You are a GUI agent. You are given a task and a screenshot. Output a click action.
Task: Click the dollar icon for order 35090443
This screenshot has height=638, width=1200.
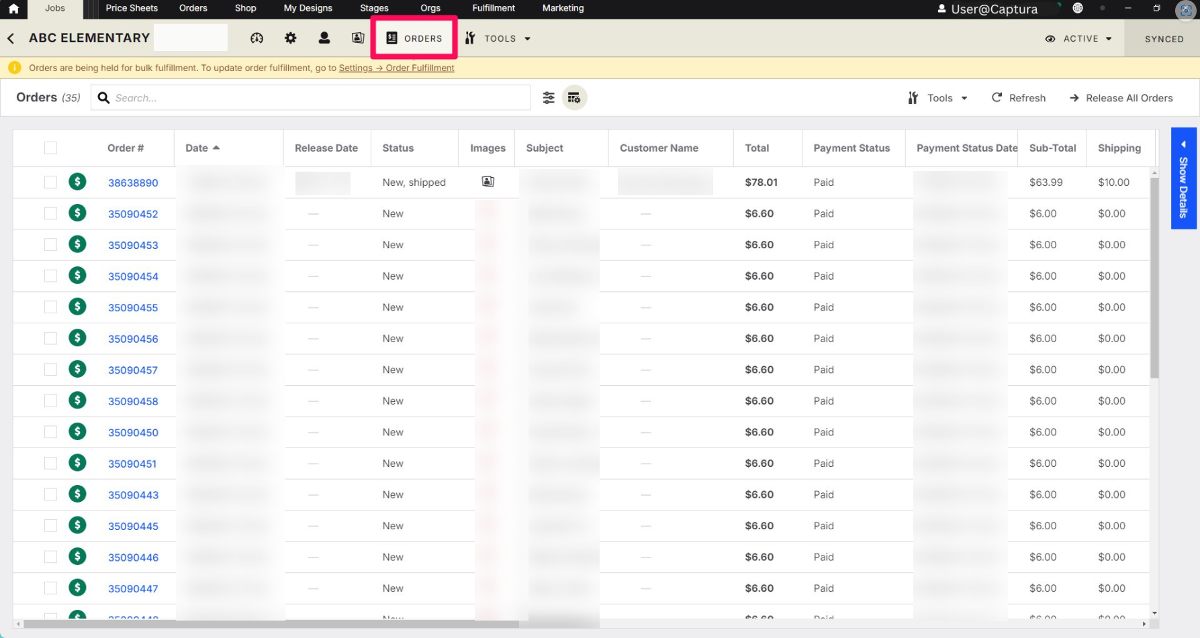click(77, 494)
